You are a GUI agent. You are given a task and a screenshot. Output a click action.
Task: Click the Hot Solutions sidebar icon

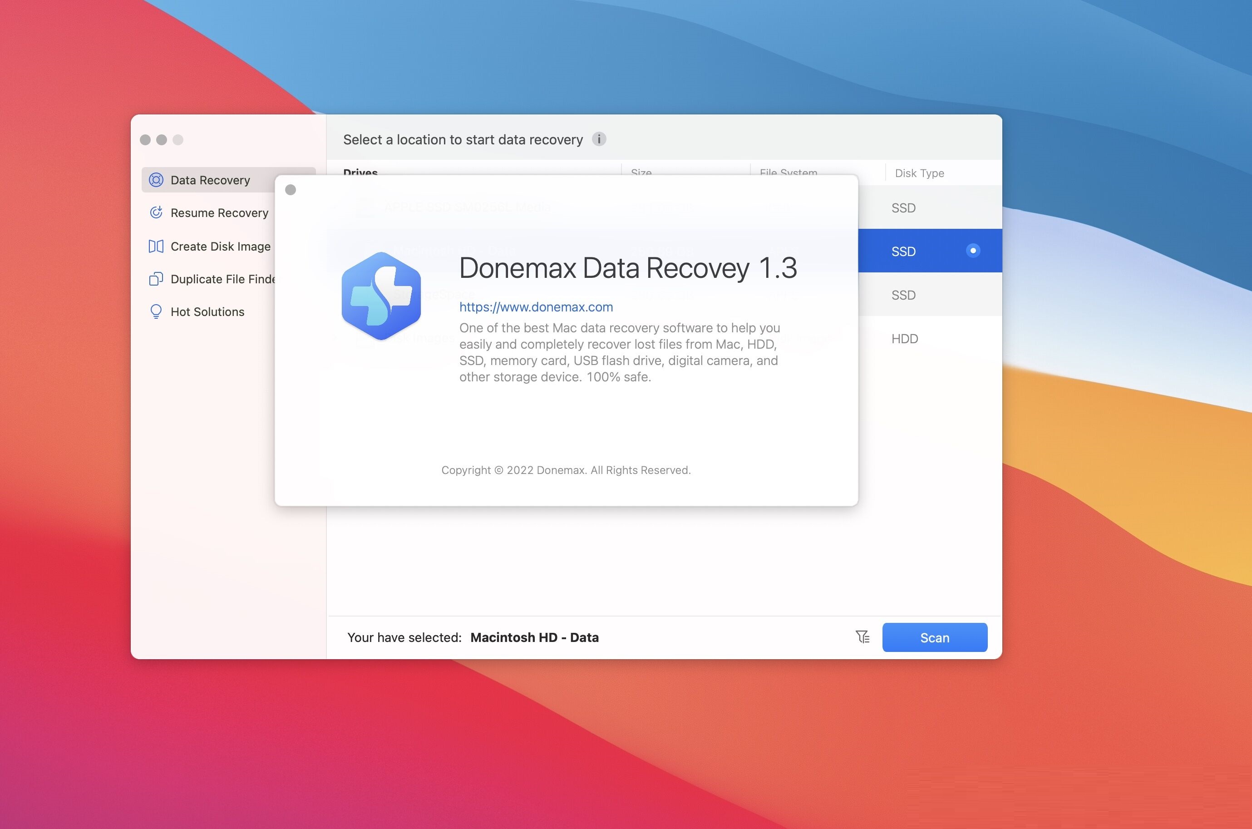point(155,311)
